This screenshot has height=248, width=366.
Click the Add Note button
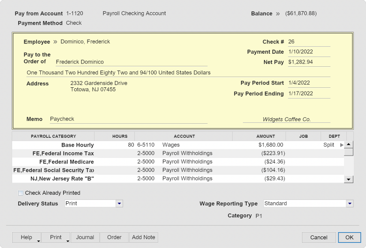(x=144, y=237)
